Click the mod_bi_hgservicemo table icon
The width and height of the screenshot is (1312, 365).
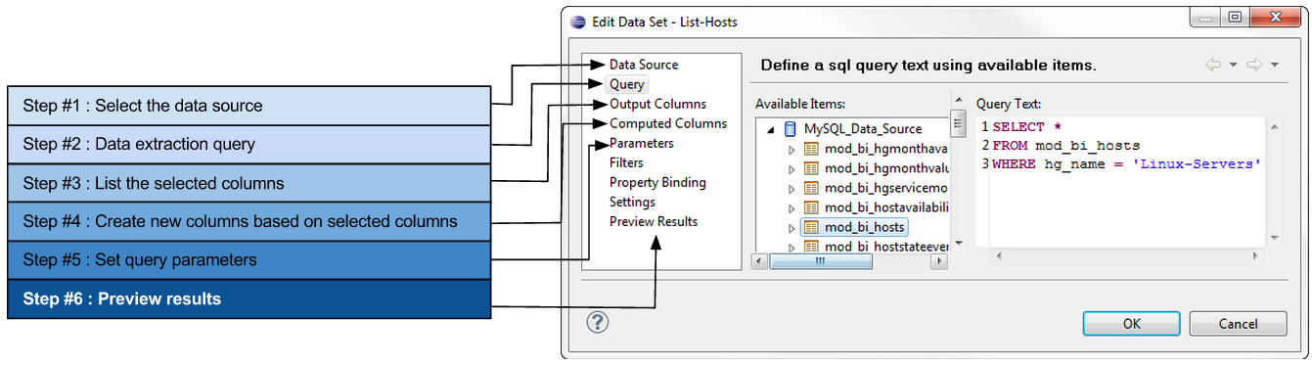(x=810, y=188)
